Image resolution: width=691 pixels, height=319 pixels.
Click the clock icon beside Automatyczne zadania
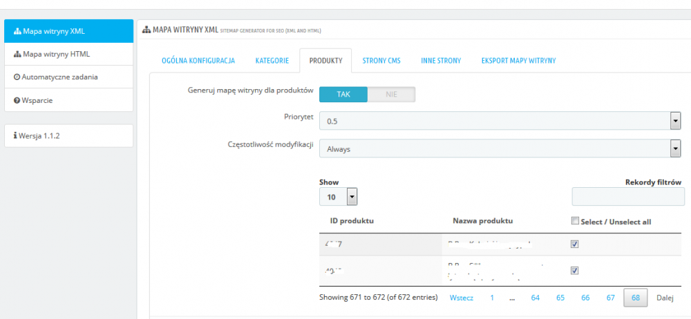[x=17, y=77]
